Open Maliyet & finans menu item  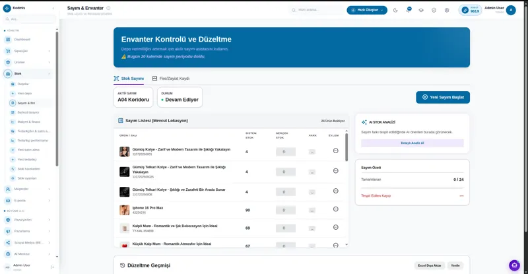[30, 121]
